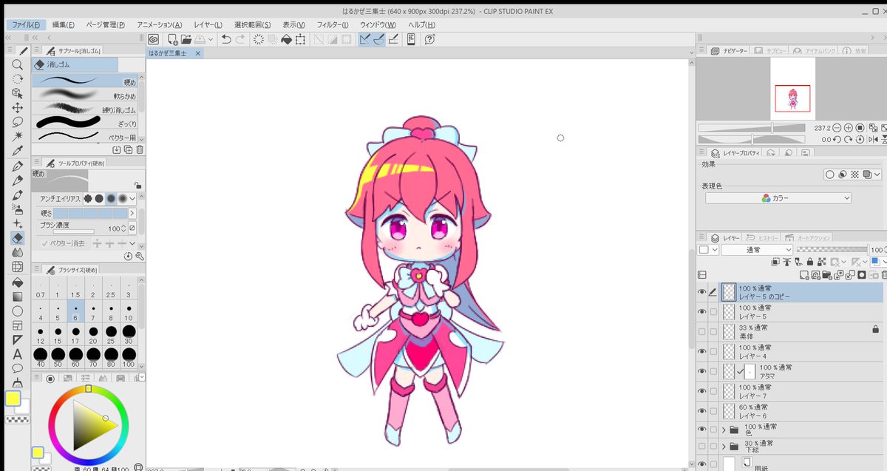Select the Lasso selection tool

tap(17, 122)
